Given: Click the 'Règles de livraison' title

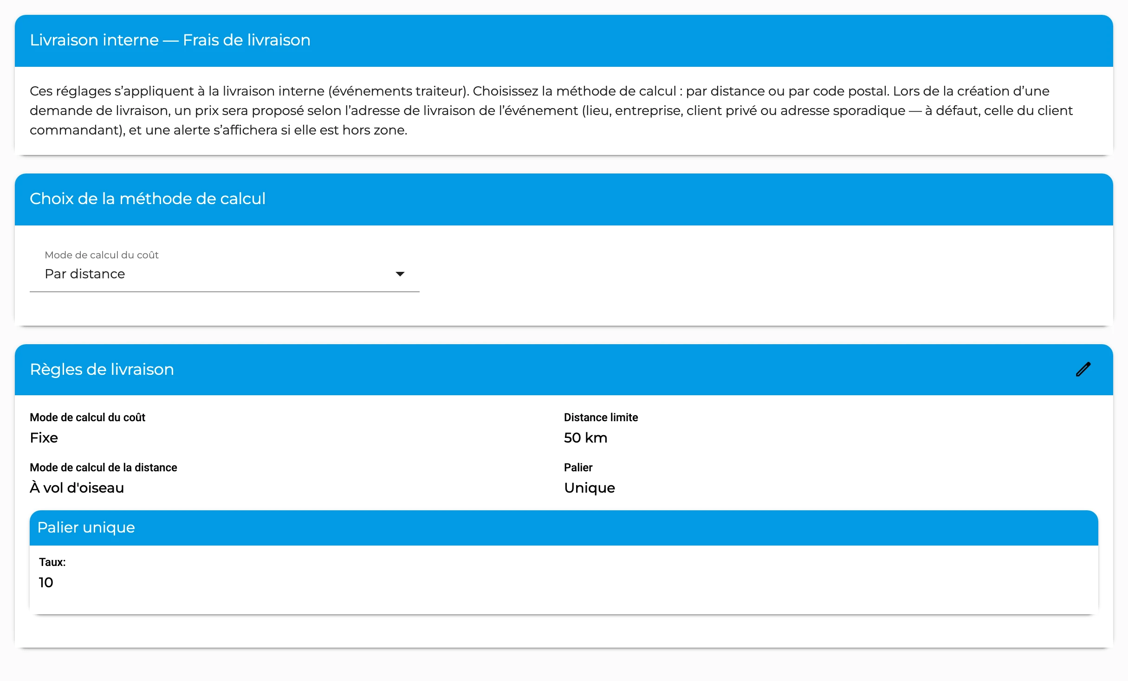Looking at the screenshot, I should tap(102, 369).
